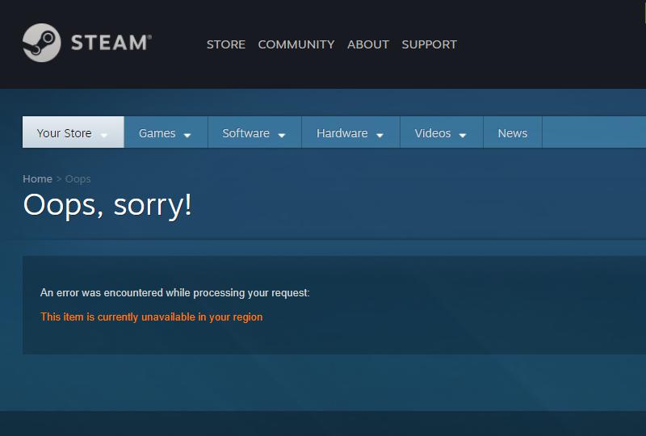Open the Hardware tab
Viewport: 646px width, 436px height.
(x=350, y=132)
